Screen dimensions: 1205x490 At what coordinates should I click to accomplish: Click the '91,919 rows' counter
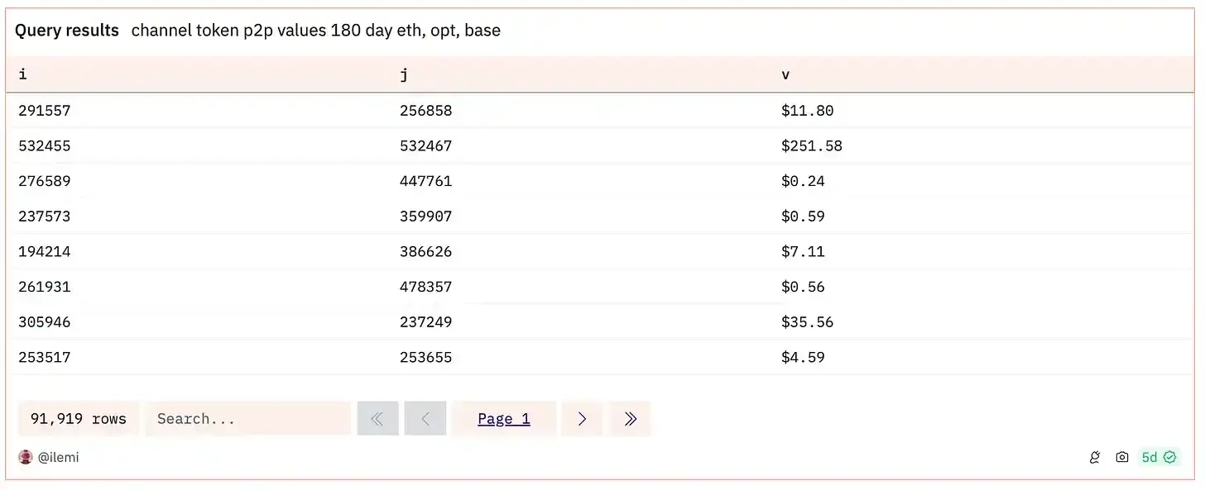tap(77, 418)
